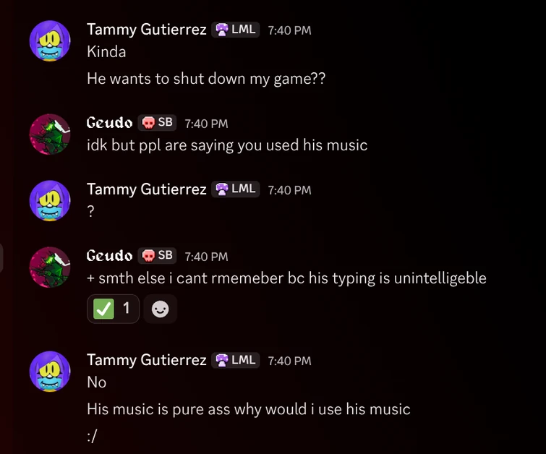Click the Tammy Gutierrez name above the "?" message

pos(147,189)
